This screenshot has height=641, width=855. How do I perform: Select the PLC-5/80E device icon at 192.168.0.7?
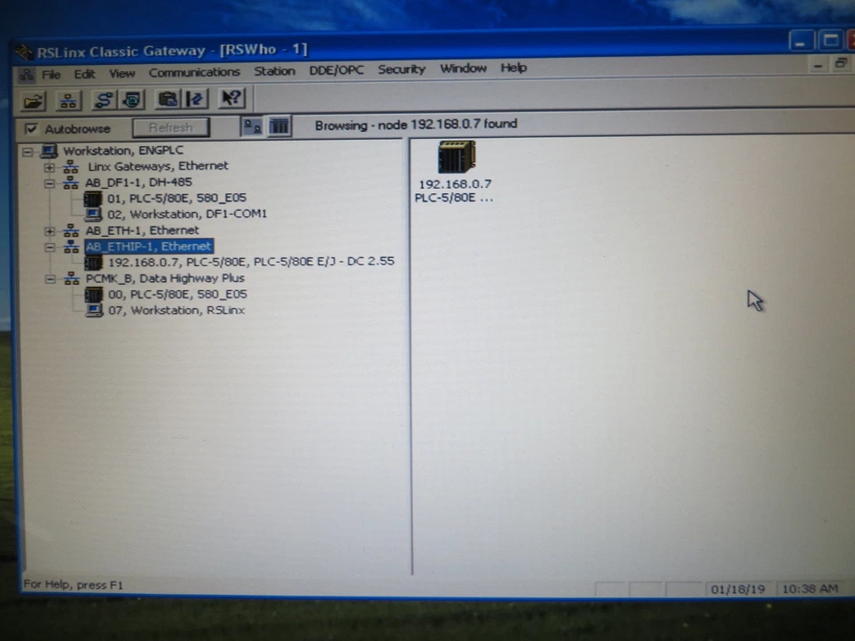455,157
